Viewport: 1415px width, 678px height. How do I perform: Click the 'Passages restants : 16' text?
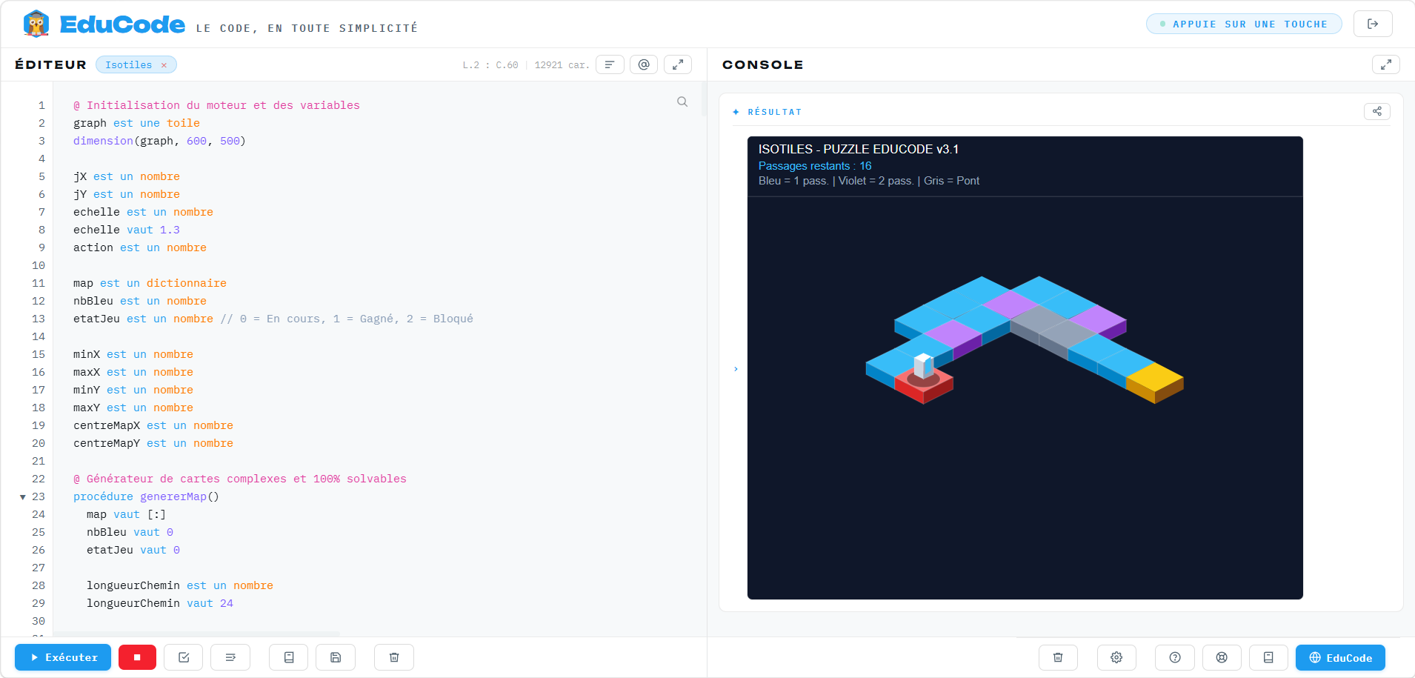tap(815, 166)
